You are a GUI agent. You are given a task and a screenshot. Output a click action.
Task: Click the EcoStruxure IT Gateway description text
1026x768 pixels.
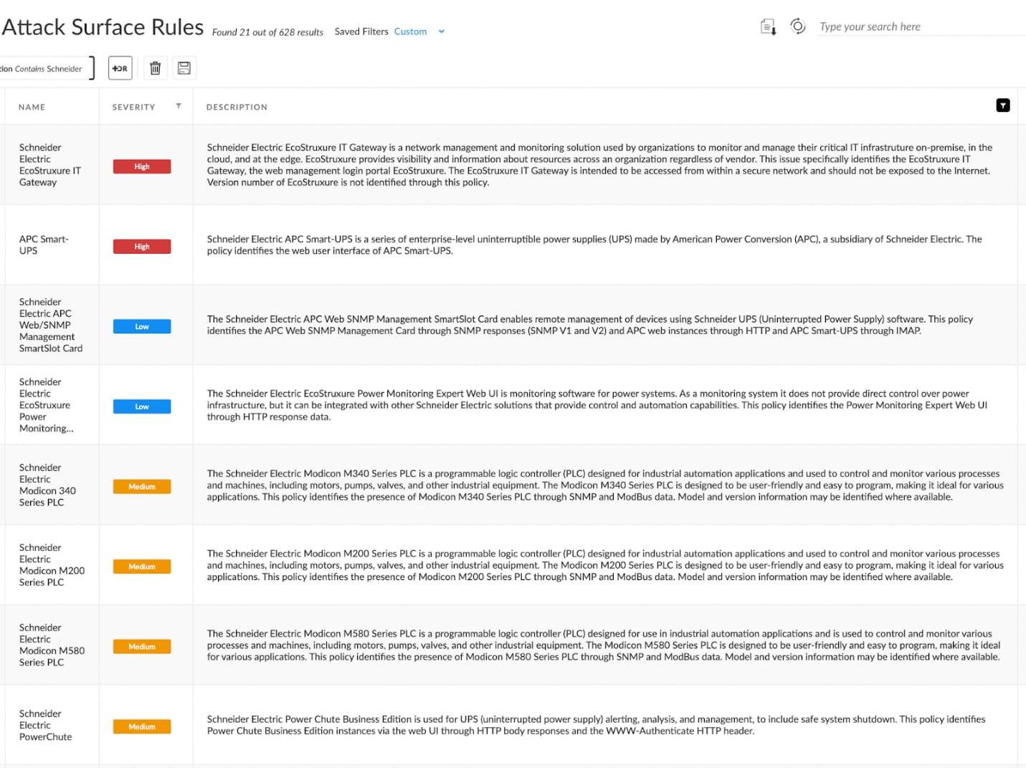click(x=600, y=165)
